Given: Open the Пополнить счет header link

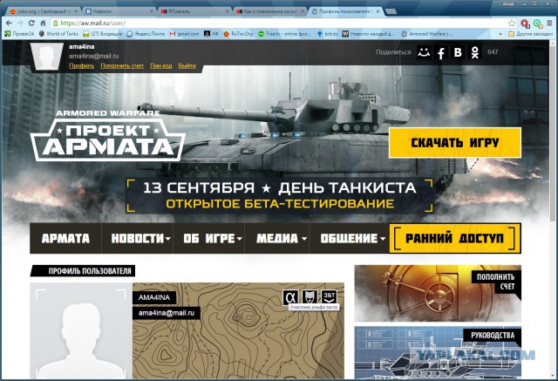Looking at the screenshot, I should tap(122, 65).
